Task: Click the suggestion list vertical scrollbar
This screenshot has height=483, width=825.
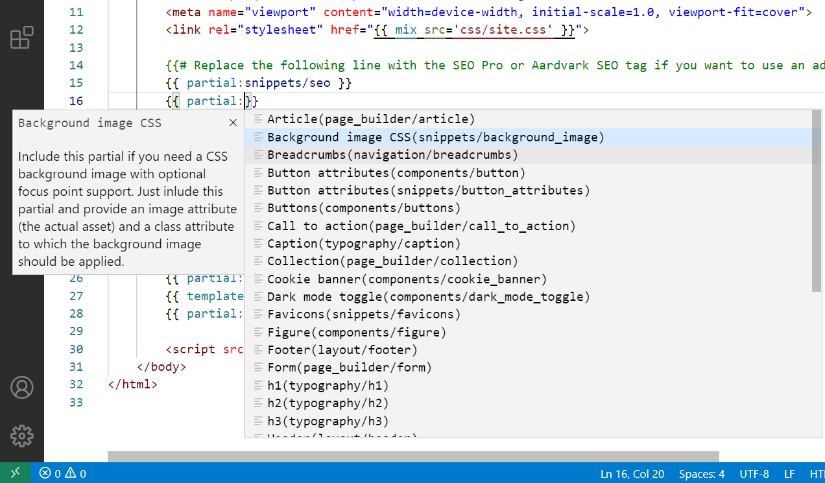Action: (817, 201)
